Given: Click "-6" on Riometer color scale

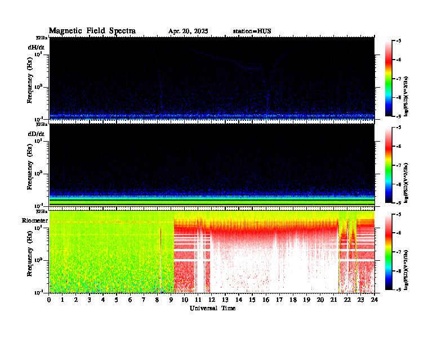Looking at the screenshot, I should click(x=399, y=233).
